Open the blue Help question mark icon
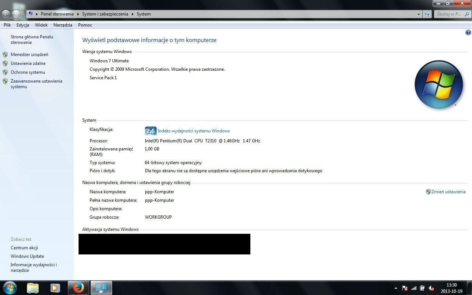Viewport: 472px width, 295px height. [x=468, y=32]
